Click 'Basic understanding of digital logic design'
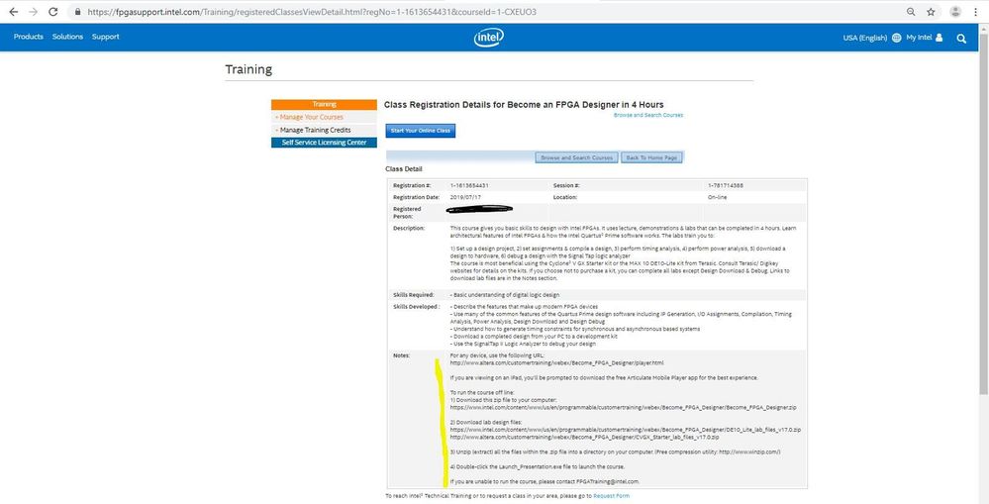The height and width of the screenshot is (504, 989). coord(505,295)
